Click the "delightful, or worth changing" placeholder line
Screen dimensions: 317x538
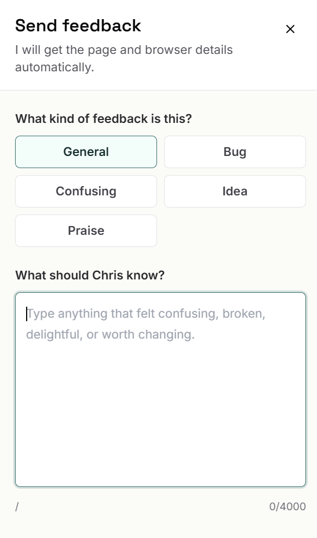point(111,335)
